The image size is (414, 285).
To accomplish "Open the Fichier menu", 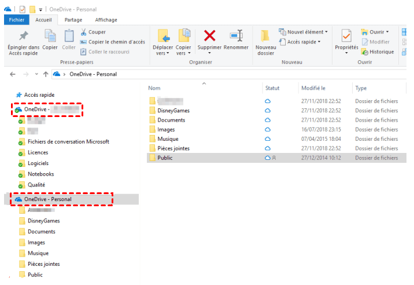I will pos(17,20).
